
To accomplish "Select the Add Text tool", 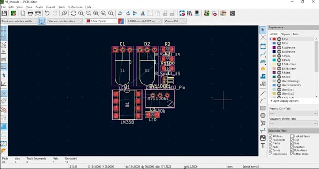I will pos(263,146).
